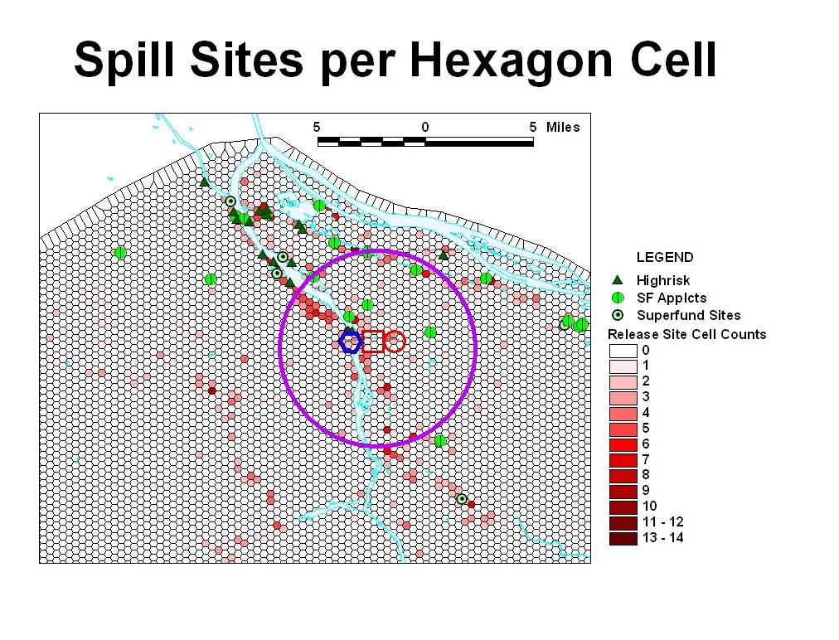This screenshot has height=640, width=839.
Task: Choose the darkest swatch labeled 13 - 14
Action: (x=623, y=538)
